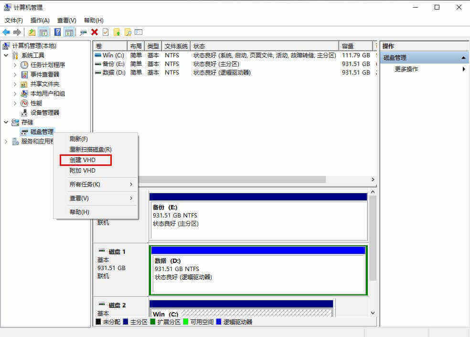Screen dimensions: 470x337
Task: Select the 数据 (D:) partition block
Action: 258,270
